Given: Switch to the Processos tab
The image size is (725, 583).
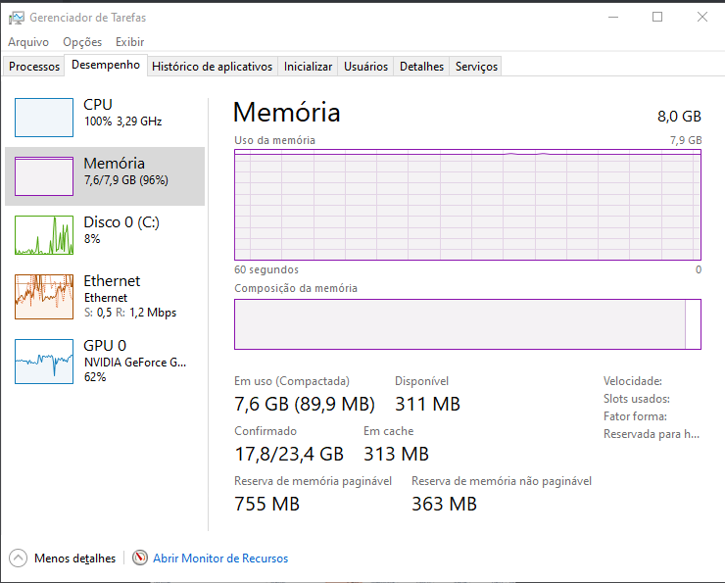Looking at the screenshot, I should [x=34, y=67].
